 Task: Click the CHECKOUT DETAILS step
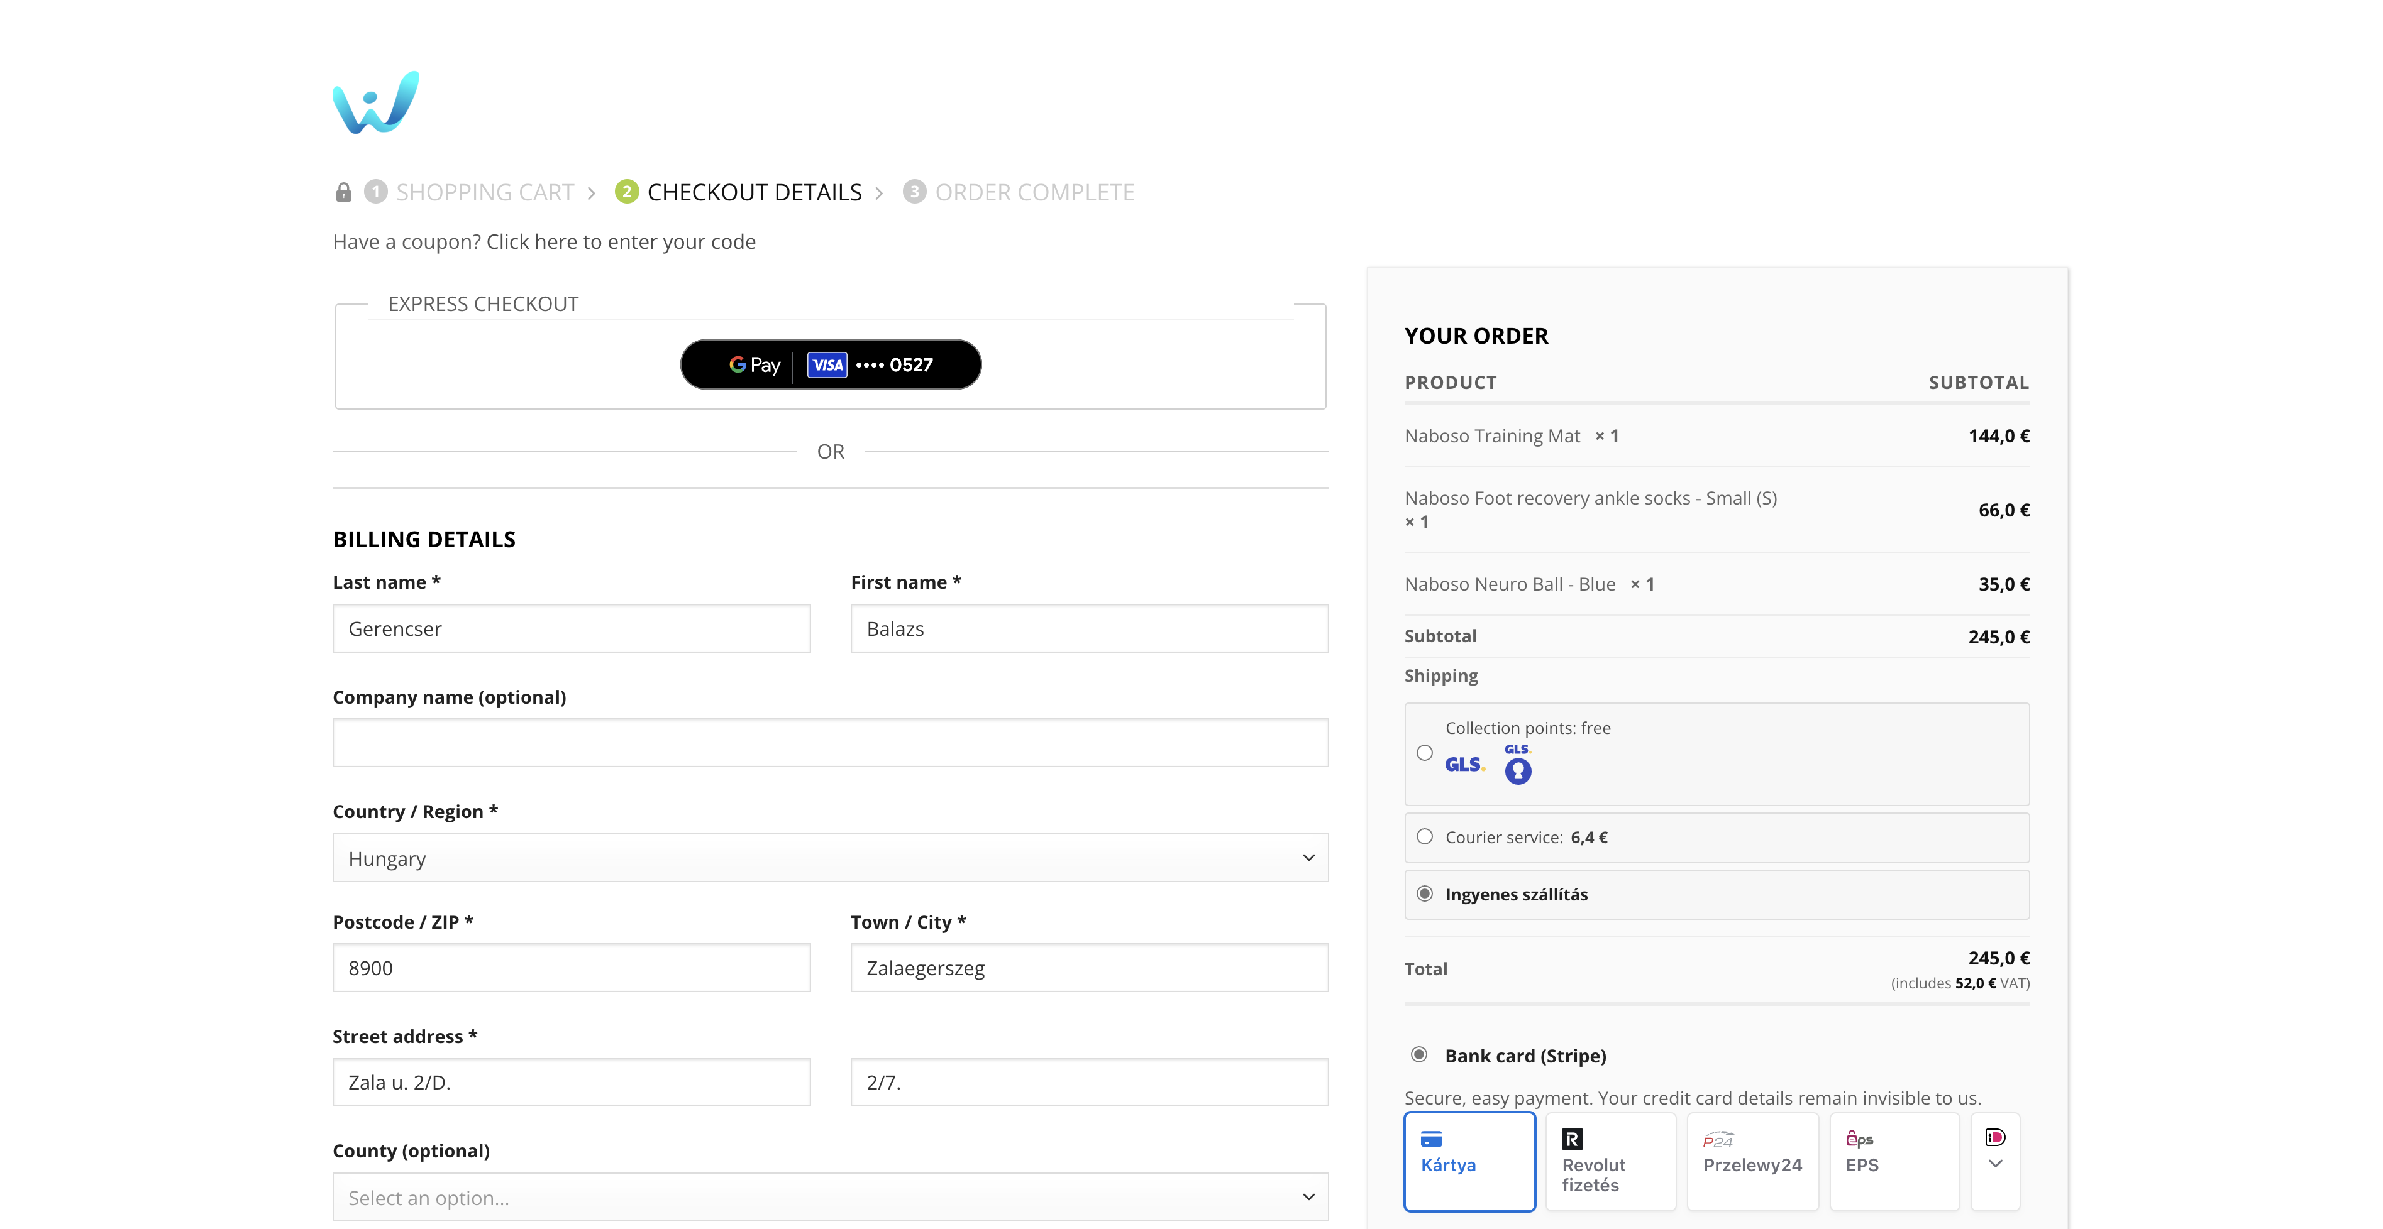tap(754, 192)
